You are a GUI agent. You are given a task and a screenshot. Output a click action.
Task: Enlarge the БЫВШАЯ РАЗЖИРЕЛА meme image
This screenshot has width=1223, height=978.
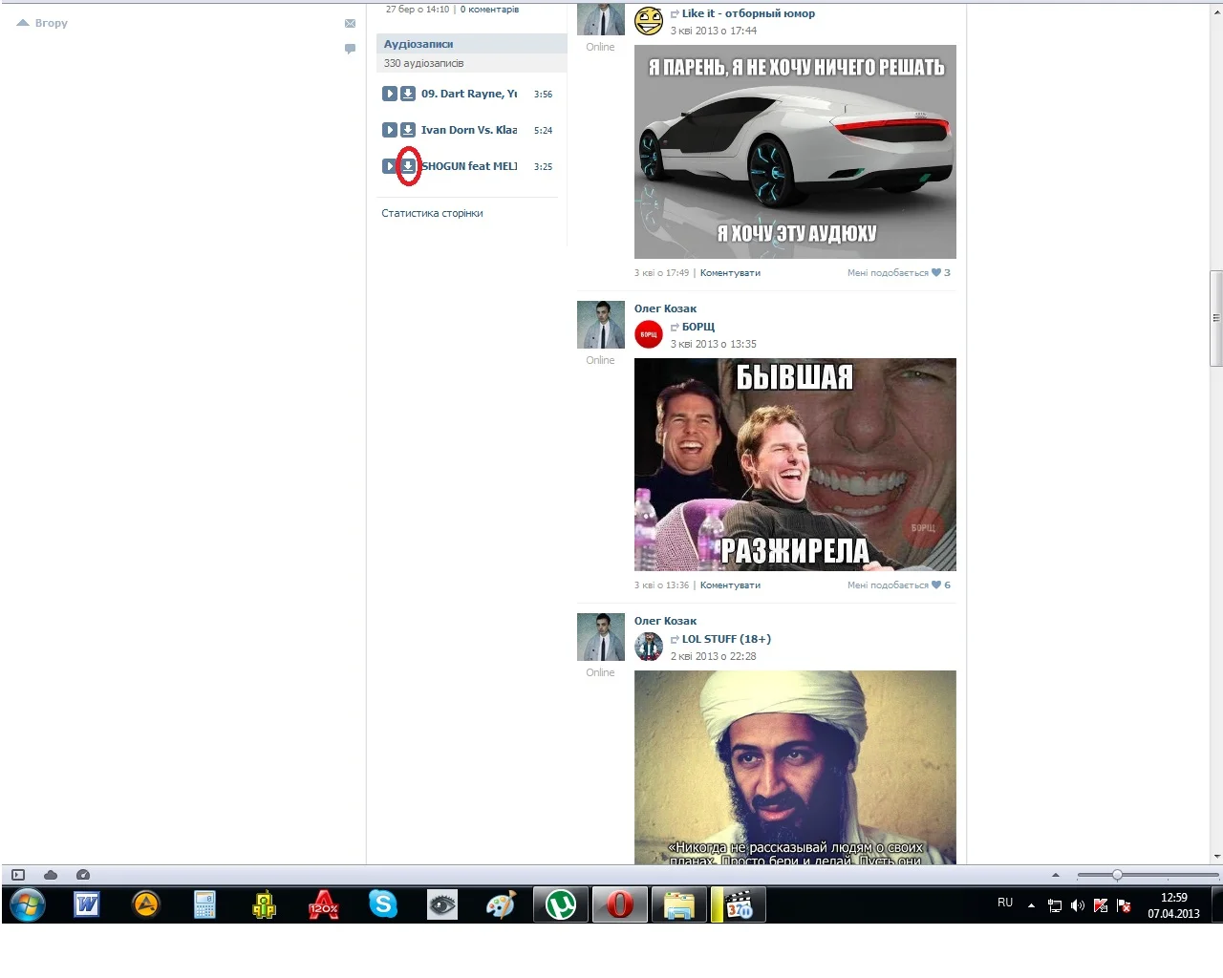(795, 464)
